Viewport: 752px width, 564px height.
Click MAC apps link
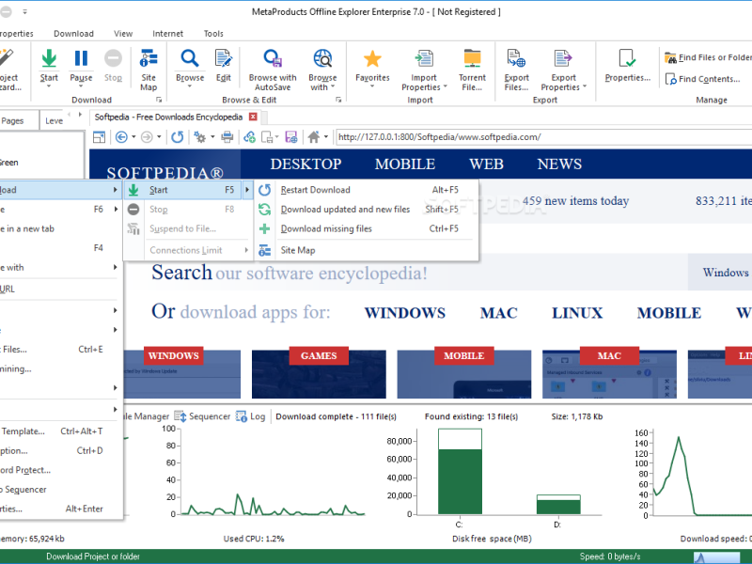[499, 313]
